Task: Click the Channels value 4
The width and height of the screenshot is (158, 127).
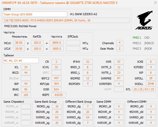Action: pyautogui.click(x=120, y=43)
